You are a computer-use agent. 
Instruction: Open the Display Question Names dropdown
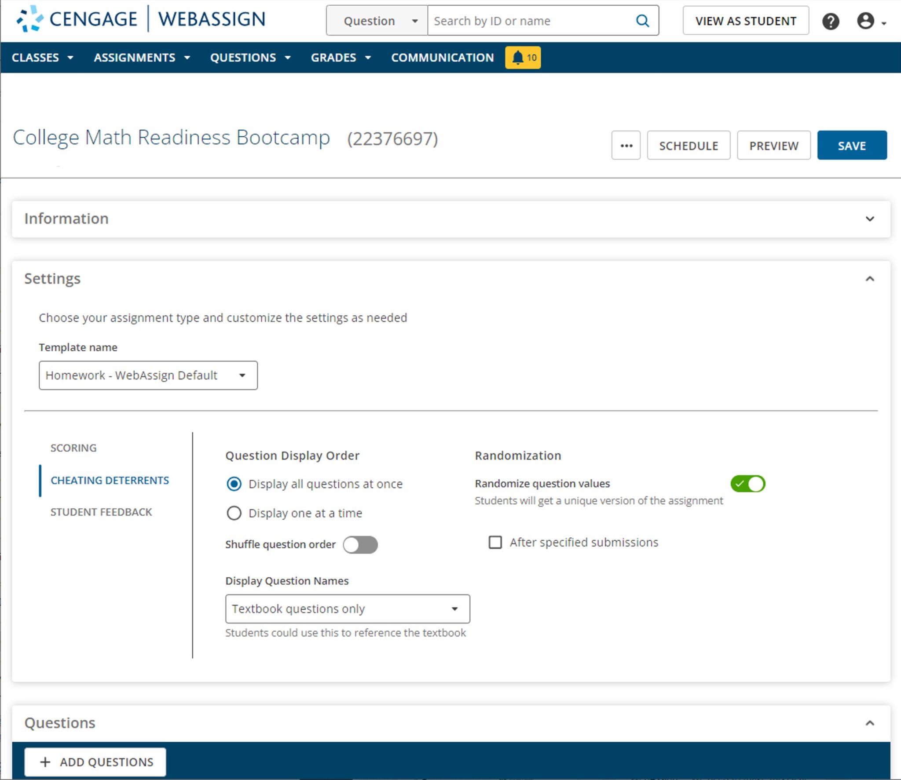point(347,609)
